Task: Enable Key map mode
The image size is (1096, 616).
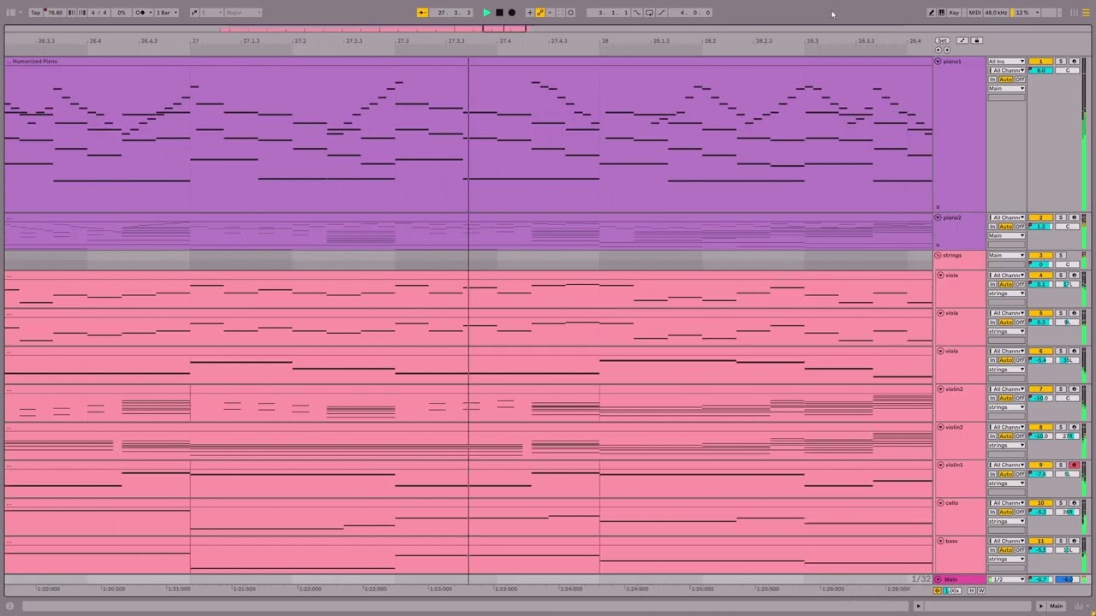Action: [954, 12]
